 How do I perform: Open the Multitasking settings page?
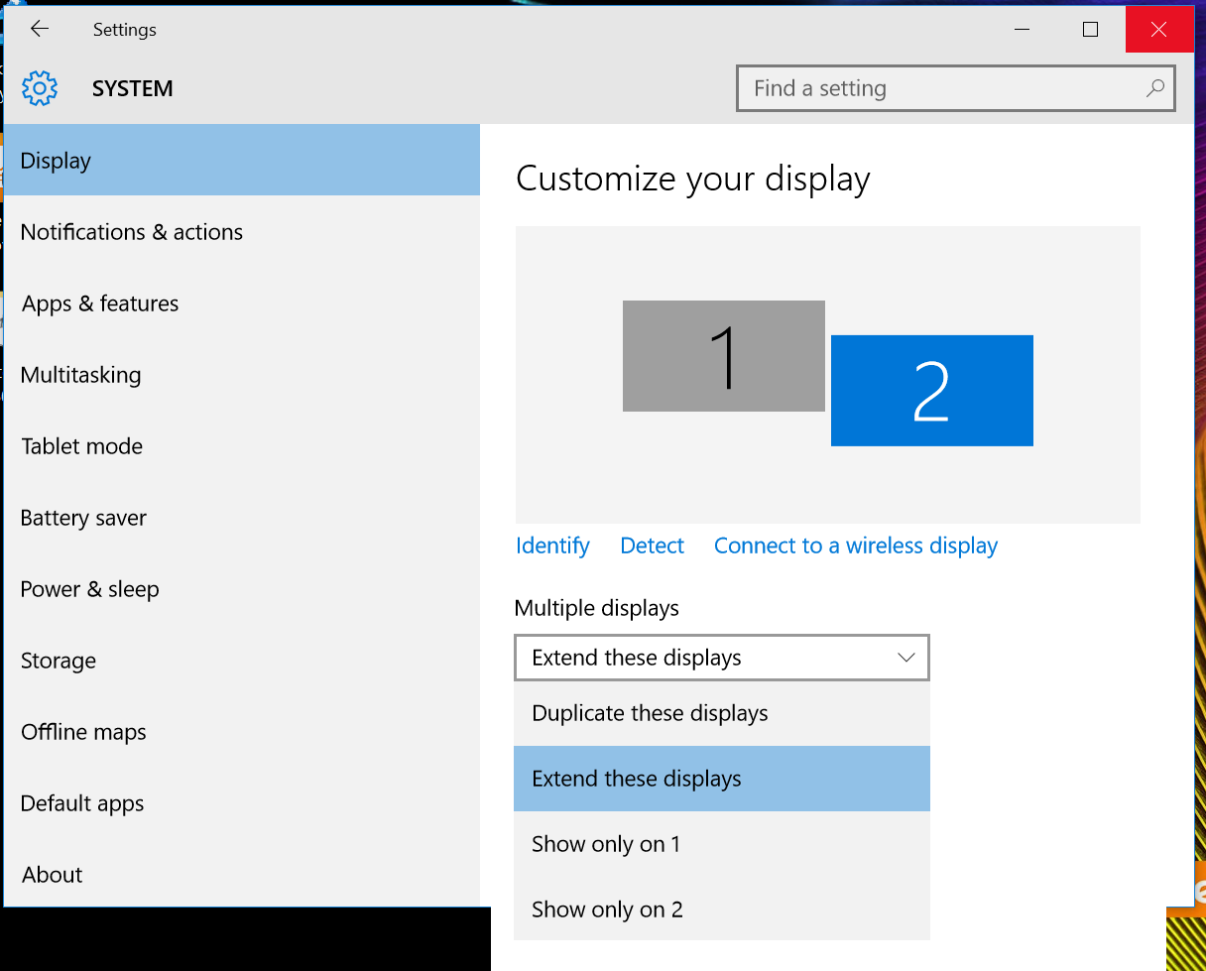pos(81,375)
